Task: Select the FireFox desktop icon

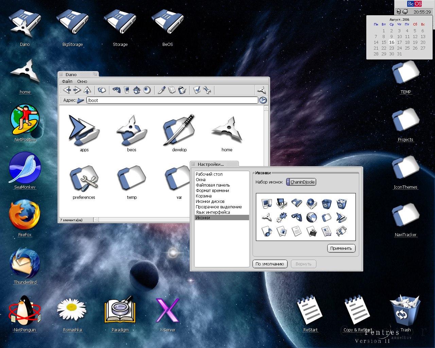Action: pos(25,218)
